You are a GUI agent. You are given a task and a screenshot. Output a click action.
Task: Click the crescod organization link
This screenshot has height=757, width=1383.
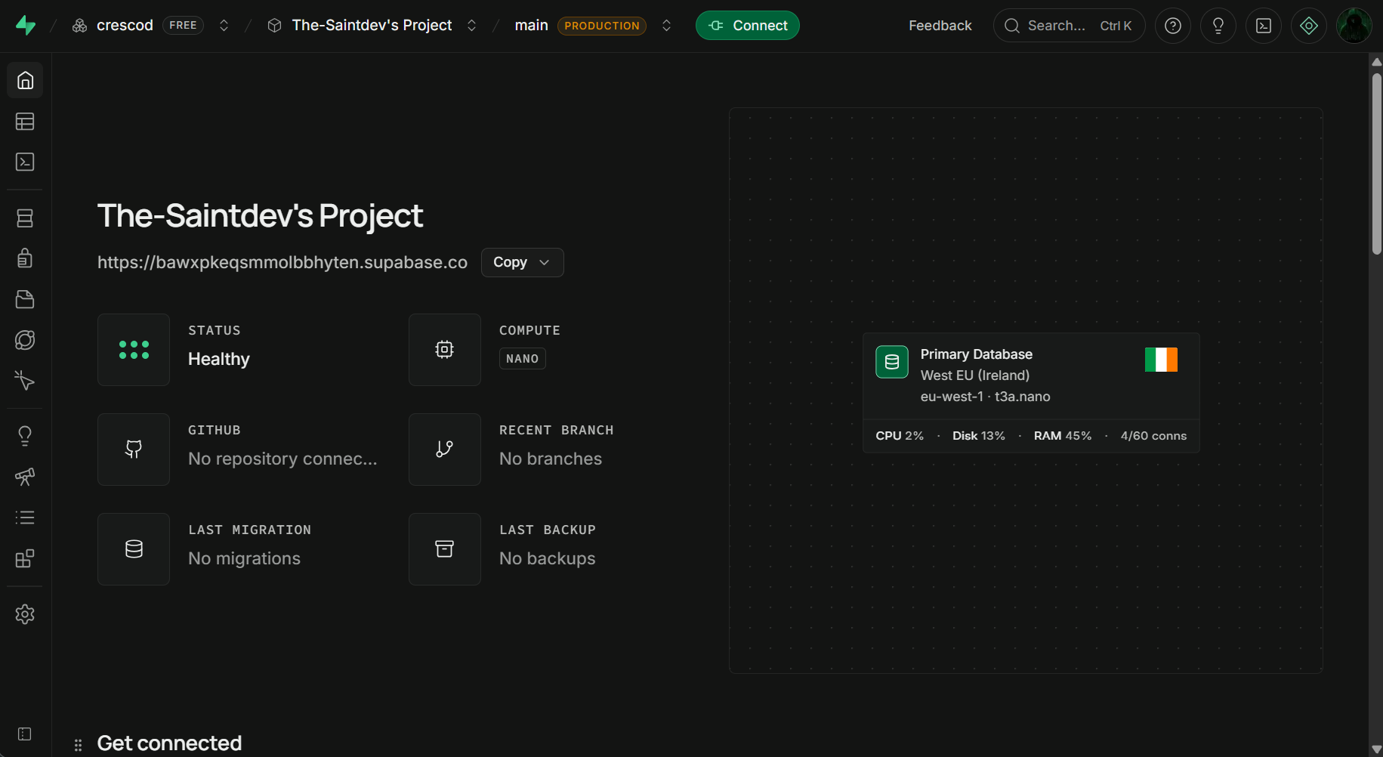113,26
